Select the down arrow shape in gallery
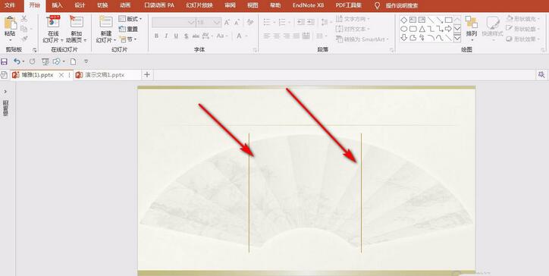Viewport: 549px width, 276px height. tap(403, 37)
